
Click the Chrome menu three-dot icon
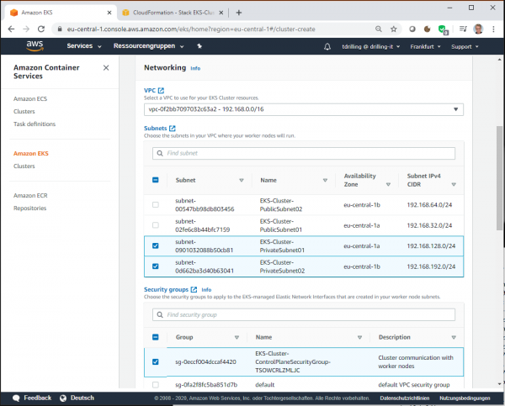tap(493, 29)
